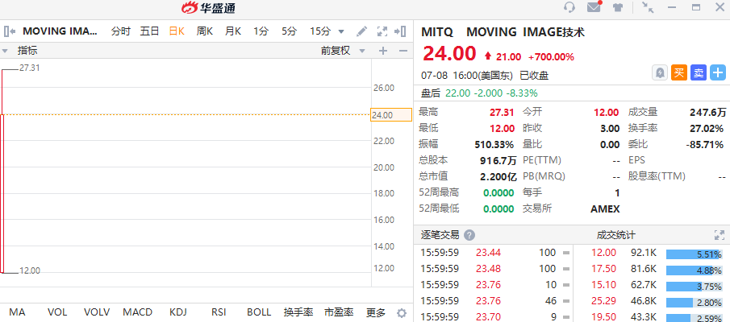730x322 pixels.
Task: Enable the MACD indicator
Action: 137,312
